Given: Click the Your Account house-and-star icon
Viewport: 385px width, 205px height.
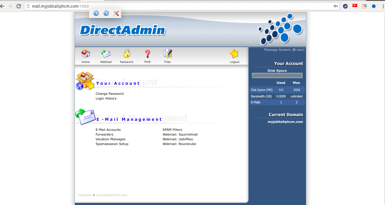Looking at the screenshot, I should coord(85,81).
